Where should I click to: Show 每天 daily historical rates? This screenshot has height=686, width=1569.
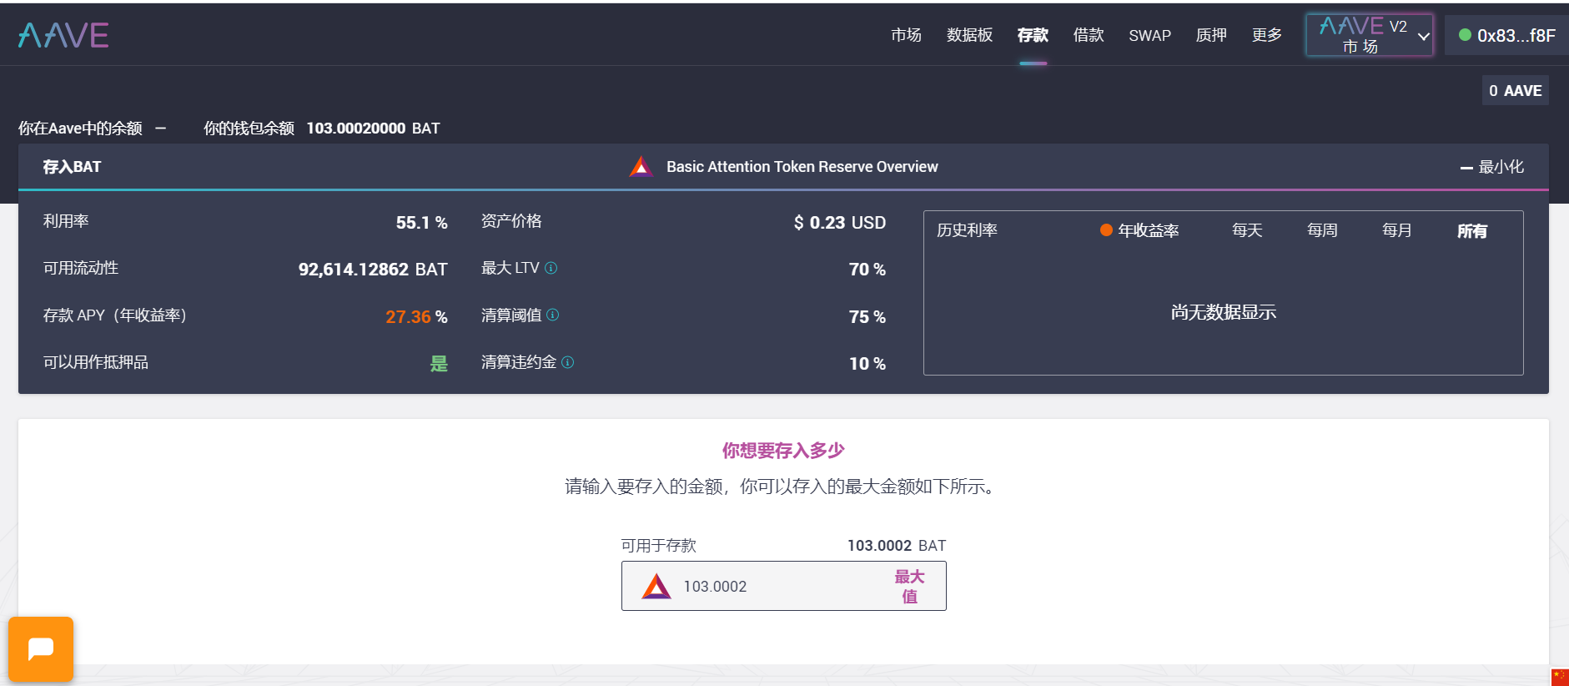pyautogui.click(x=1247, y=230)
